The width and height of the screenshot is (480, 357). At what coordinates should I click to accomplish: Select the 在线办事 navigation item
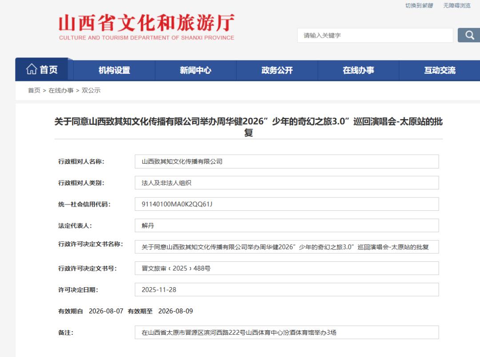click(x=358, y=70)
